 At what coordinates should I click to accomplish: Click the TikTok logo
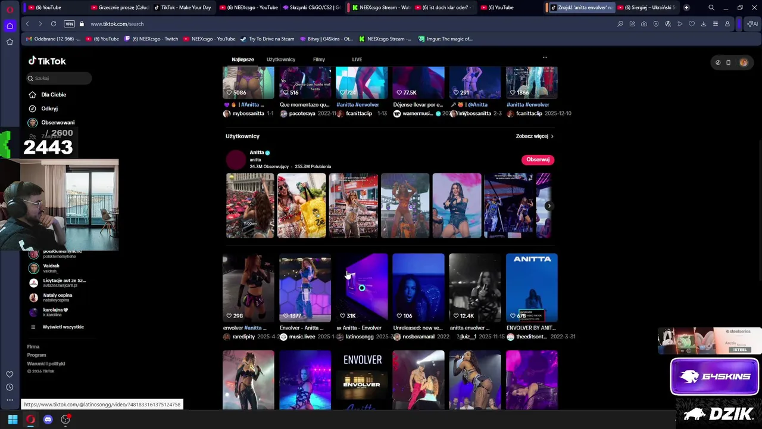pos(47,61)
